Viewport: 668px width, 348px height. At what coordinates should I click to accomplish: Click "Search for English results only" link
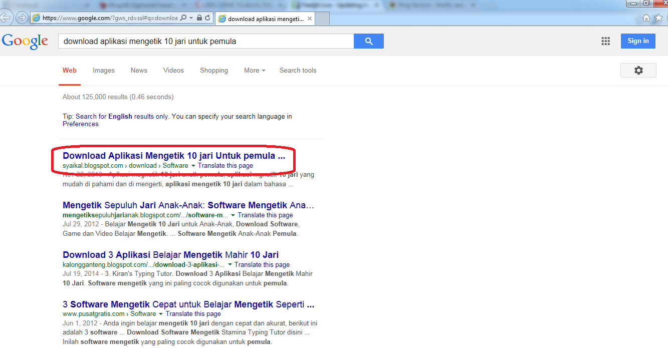click(x=122, y=116)
